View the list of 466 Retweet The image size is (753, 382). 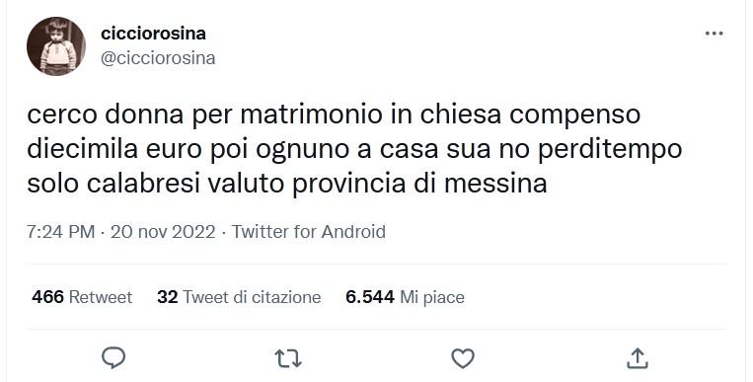point(82,297)
